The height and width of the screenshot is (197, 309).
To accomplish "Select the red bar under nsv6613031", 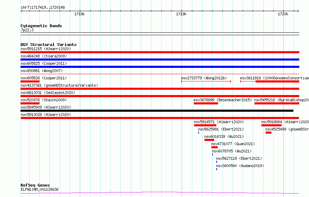I will tap(160, 96).
